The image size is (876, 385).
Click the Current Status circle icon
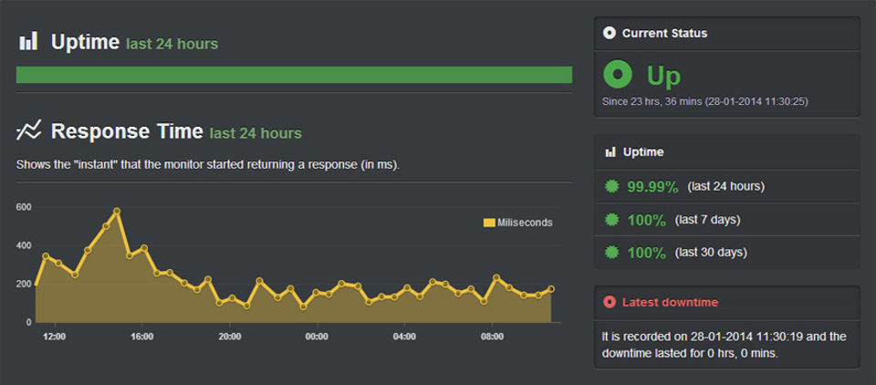point(610,34)
